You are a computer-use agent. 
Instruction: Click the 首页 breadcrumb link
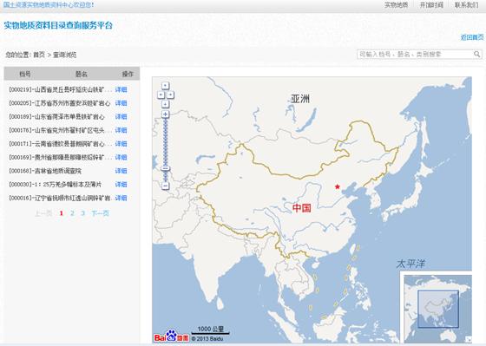pyautogui.click(x=39, y=55)
